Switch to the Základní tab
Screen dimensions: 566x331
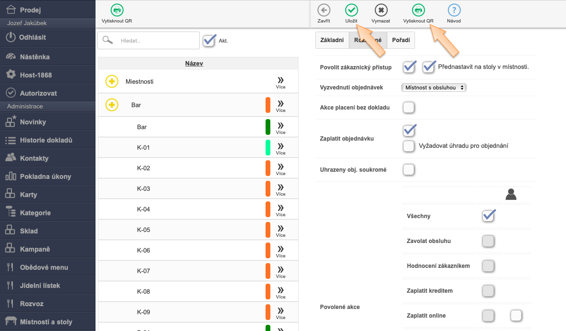[x=332, y=40]
